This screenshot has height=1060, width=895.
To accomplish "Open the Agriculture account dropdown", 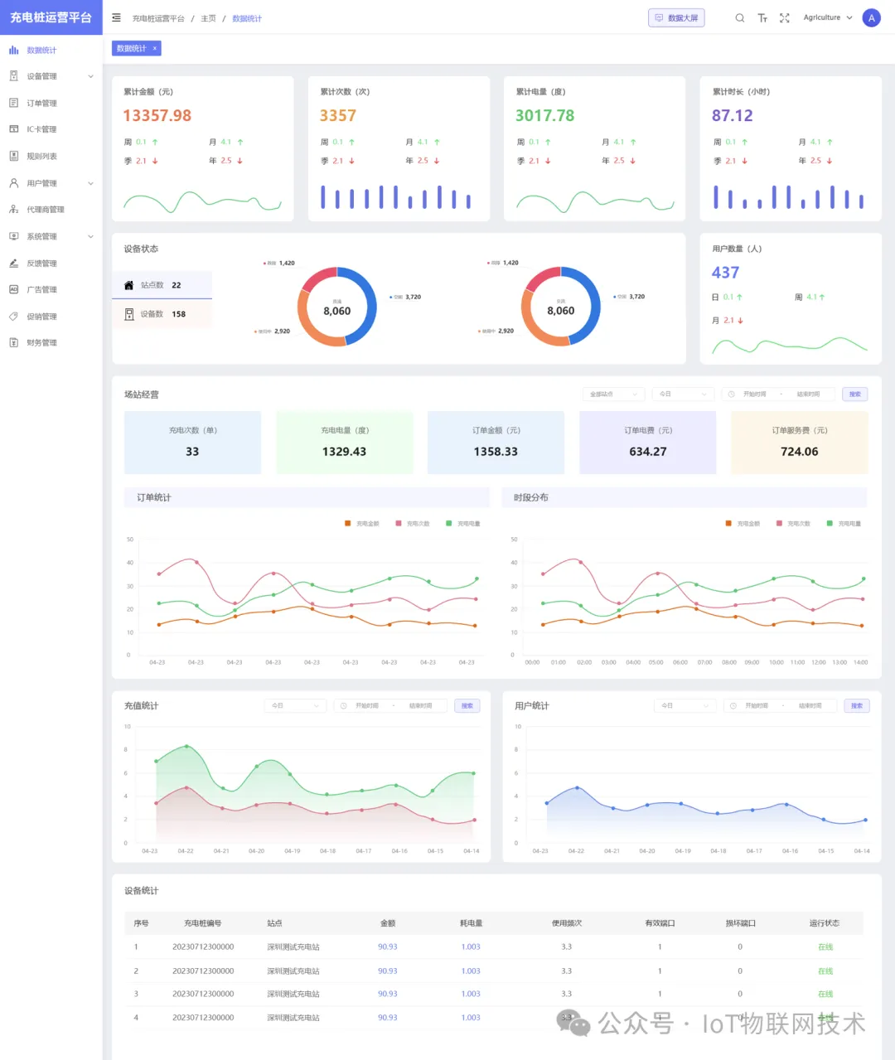I will click(x=828, y=17).
